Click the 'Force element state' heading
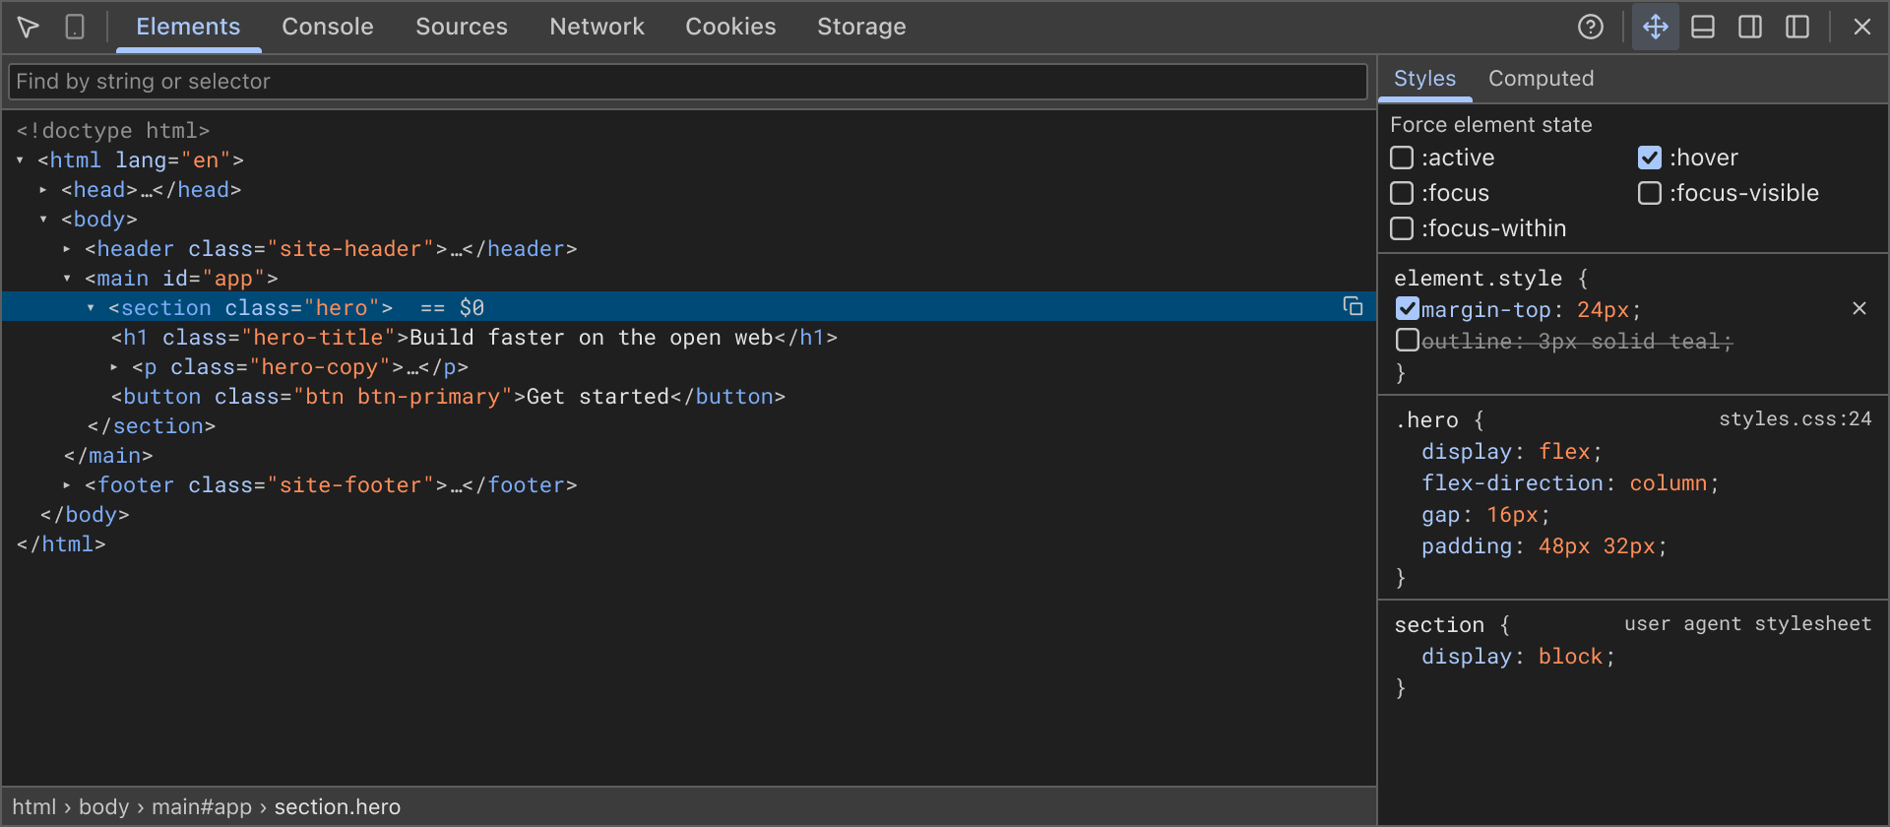This screenshot has height=827, width=1890. 1490,125
